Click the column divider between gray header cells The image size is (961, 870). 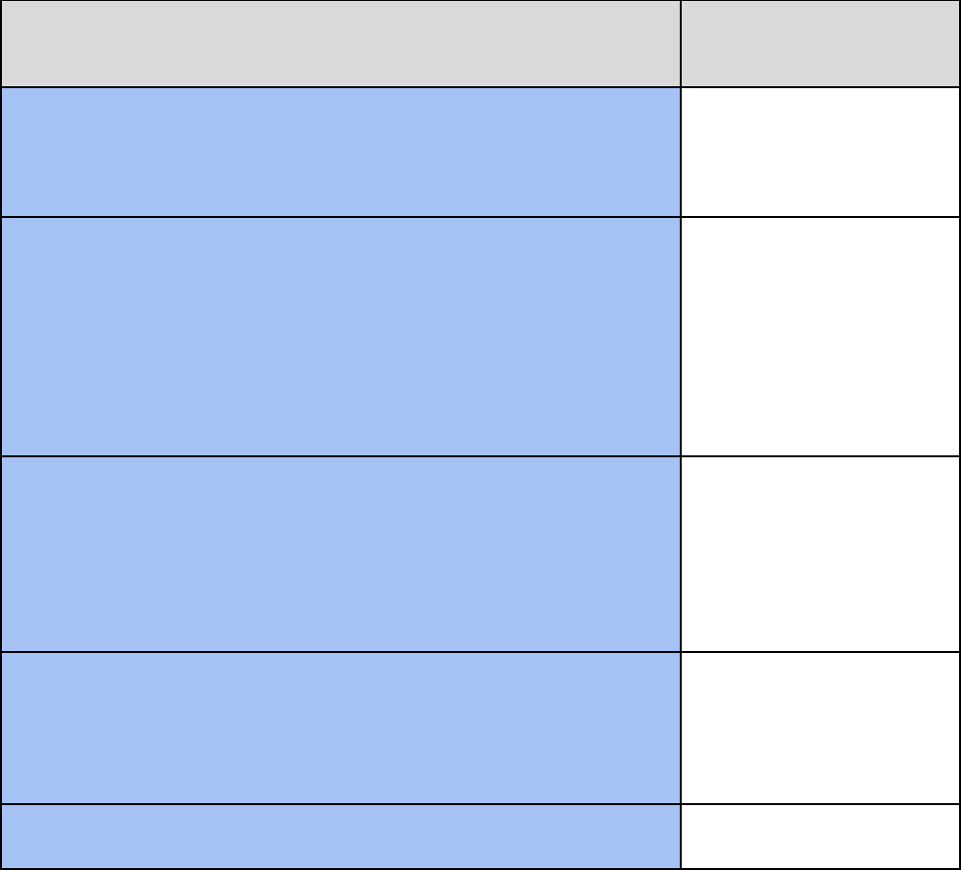click(681, 44)
